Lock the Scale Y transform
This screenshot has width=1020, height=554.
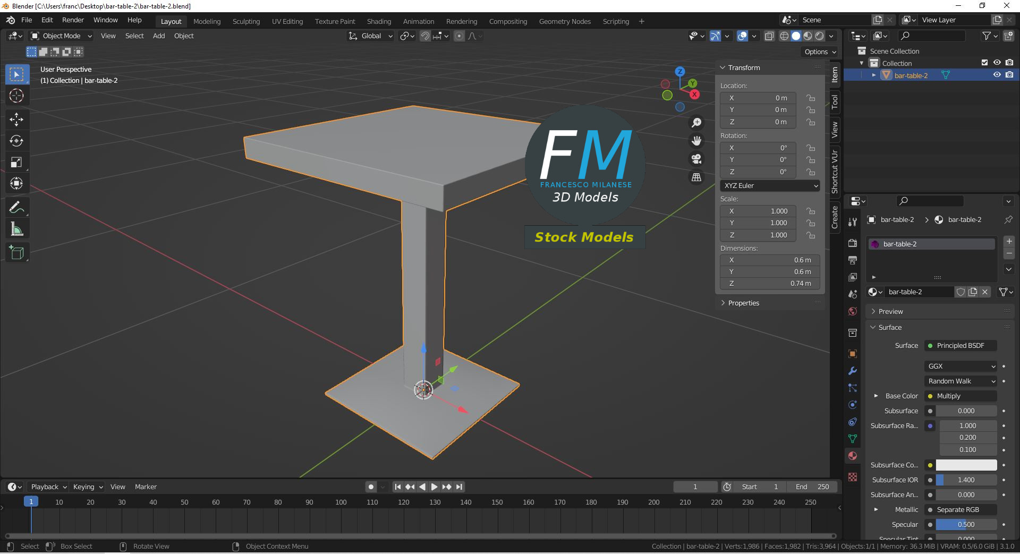tap(811, 223)
